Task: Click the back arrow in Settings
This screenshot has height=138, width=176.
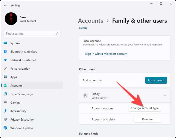Action: [x=5, y=5]
